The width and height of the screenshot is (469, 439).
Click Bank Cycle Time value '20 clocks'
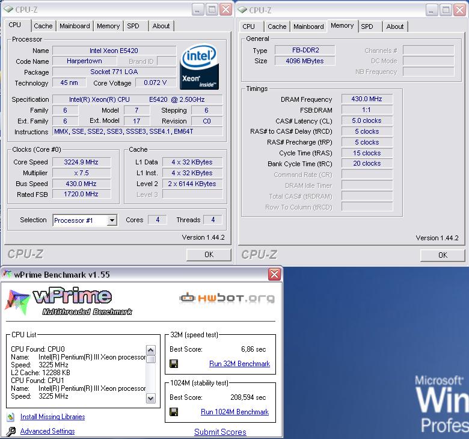point(367,164)
